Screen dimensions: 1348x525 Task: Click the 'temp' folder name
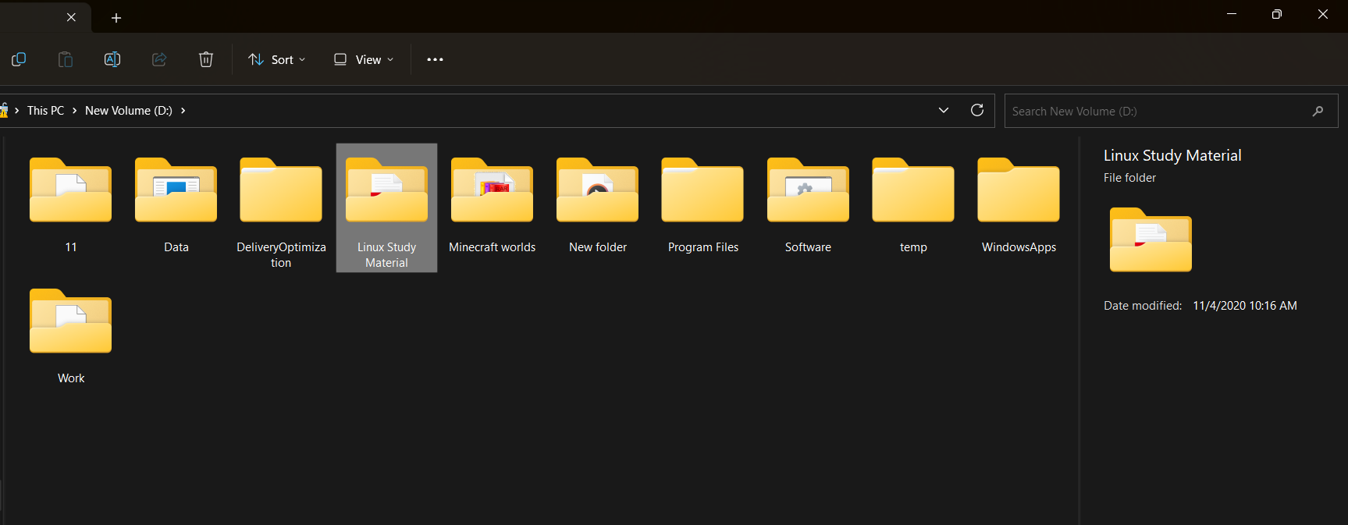pyautogui.click(x=913, y=247)
